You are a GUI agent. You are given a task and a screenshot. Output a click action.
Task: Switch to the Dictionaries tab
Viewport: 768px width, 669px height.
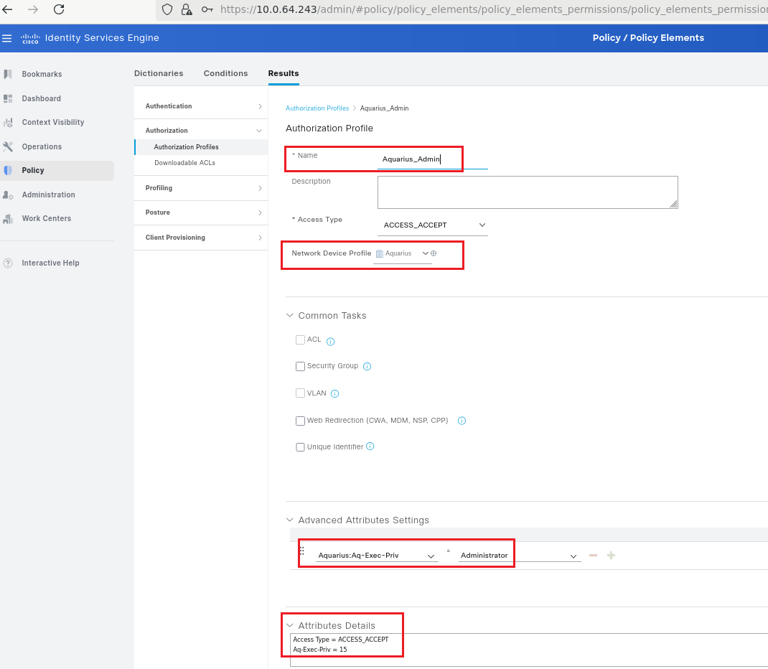click(159, 73)
